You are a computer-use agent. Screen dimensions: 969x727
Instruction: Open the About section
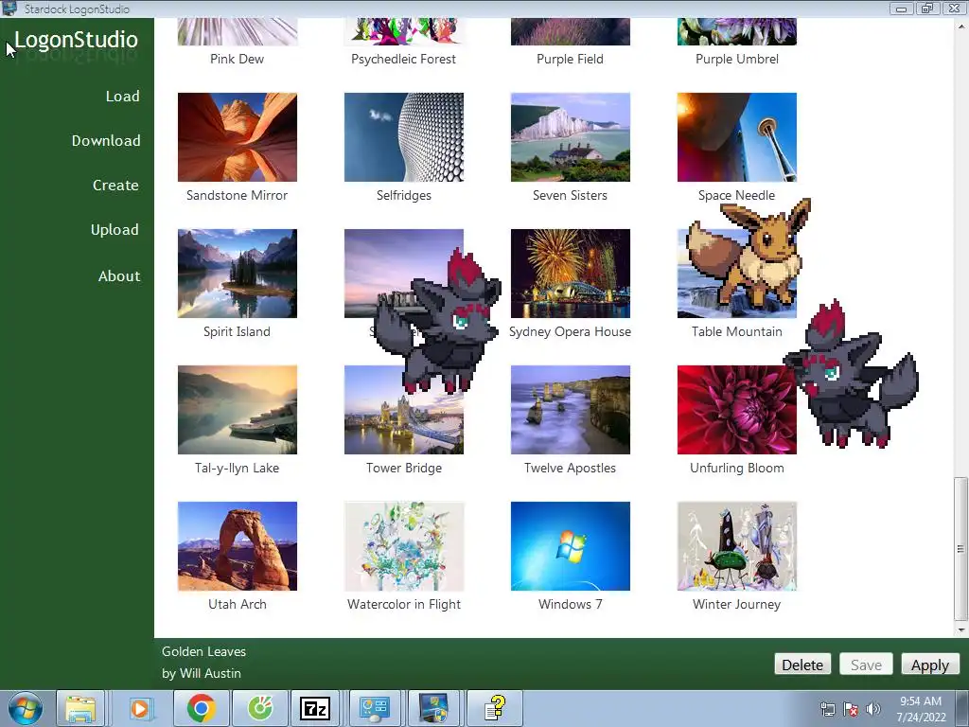pyautogui.click(x=119, y=276)
